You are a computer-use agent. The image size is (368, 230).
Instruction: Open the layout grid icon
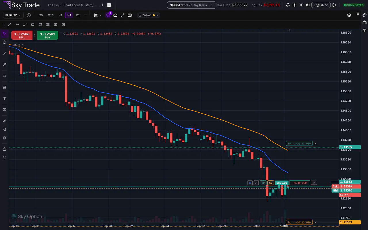coord(109,5)
